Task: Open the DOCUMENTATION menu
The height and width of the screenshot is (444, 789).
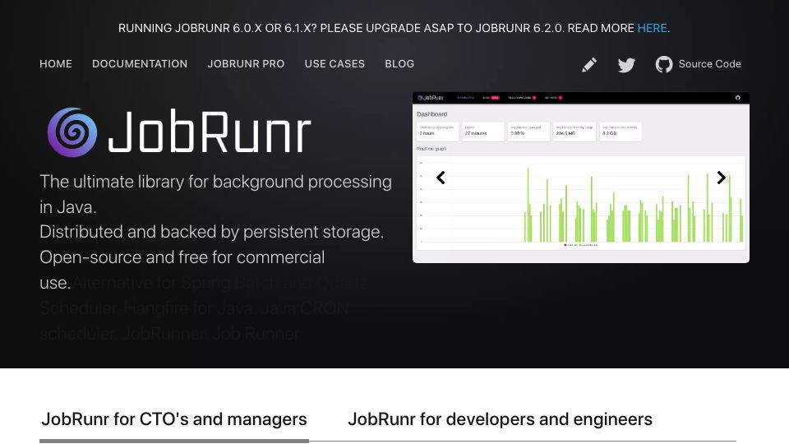Action: pyautogui.click(x=140, y=64)
